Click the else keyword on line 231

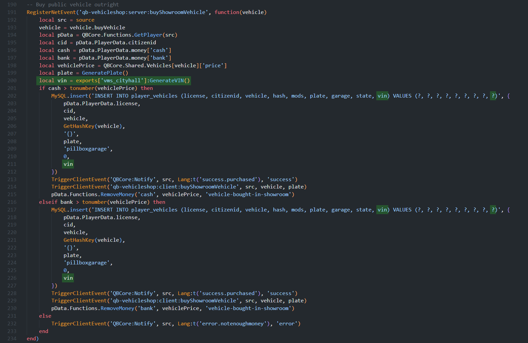click(x=45, y=316)
